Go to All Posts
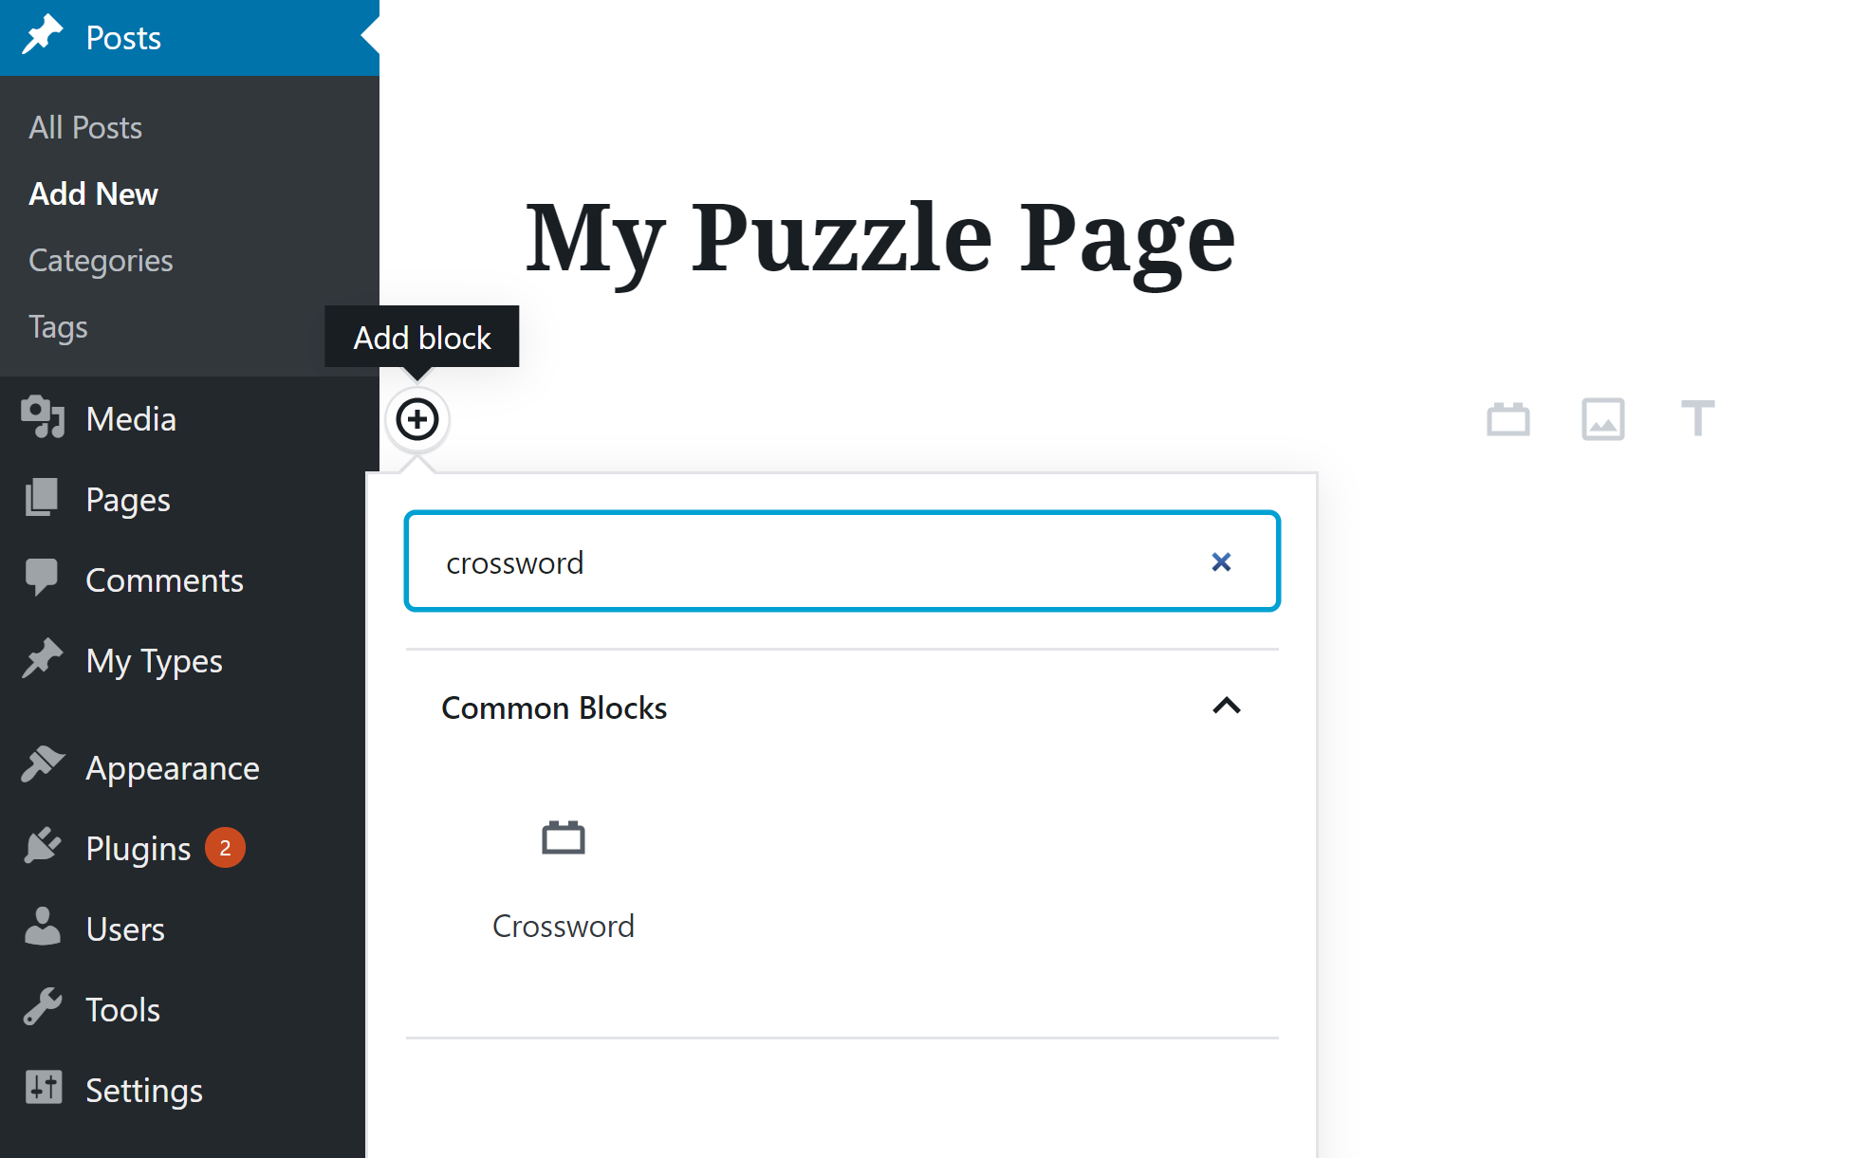Screen dimensions: 1850x1158 85,128
